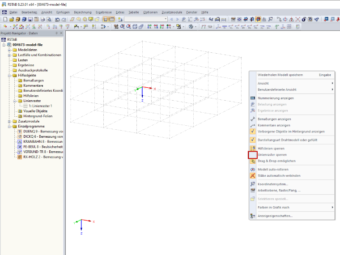
Task: Open Farben in Grafik nach submenu
Action: (292, 208)
